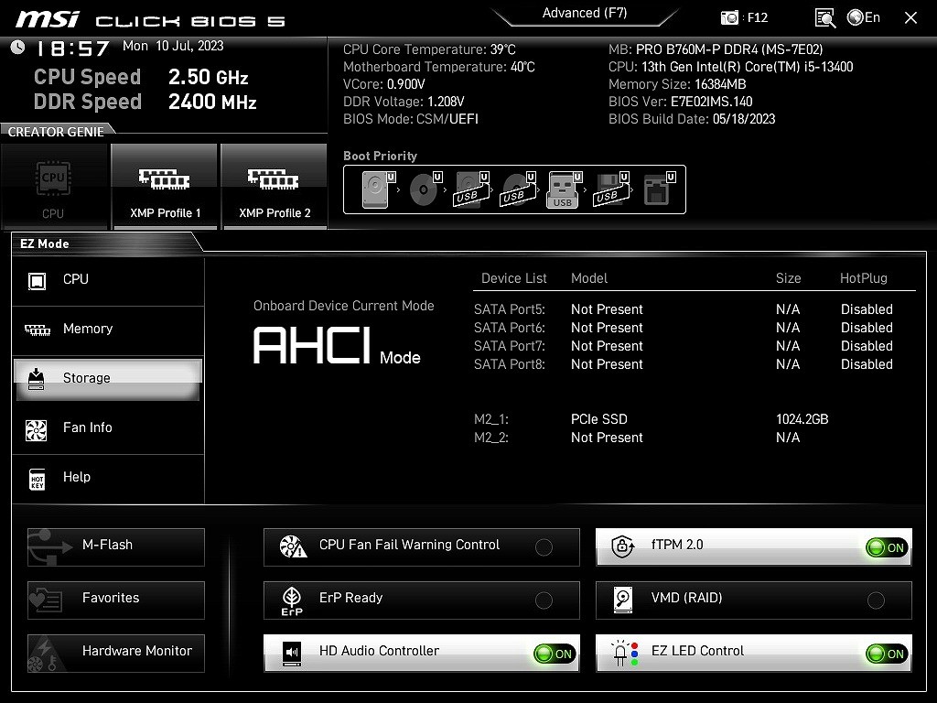The image size is (937, 703).
Task: Click the CPU chip icon in sidebar
Action: tap(37, 280)
